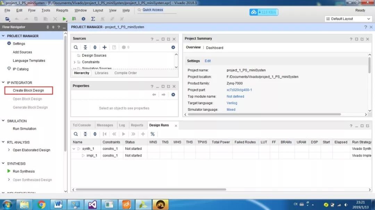Switch to the Libraries tab

101,73
